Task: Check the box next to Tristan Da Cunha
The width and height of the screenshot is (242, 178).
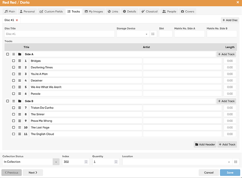Action: [x=14, y=108]
